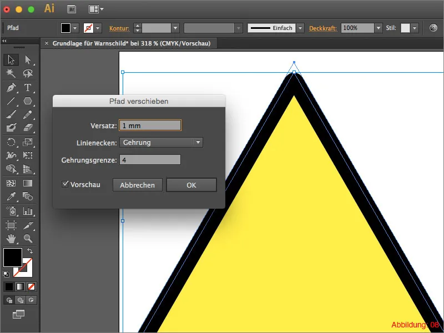The width and height of the screenshot is (444, 333).
Task: Open recolor artwork wheel icon
Action: pos(433,28)
